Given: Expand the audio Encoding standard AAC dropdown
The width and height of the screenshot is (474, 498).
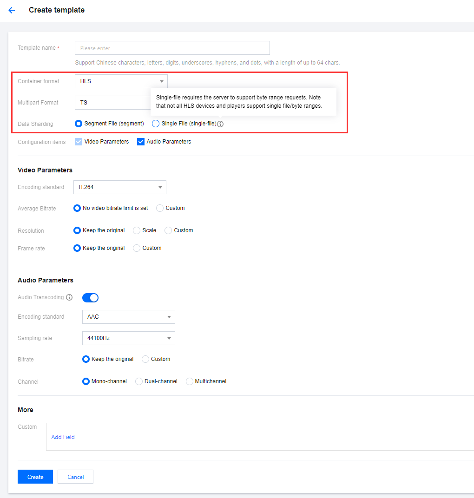Looking at the screenshot, I should point(128,317).
